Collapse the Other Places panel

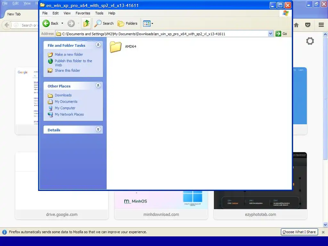(98, 85)
